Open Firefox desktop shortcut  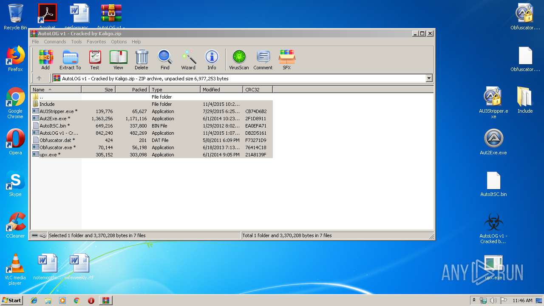(15, 59)
